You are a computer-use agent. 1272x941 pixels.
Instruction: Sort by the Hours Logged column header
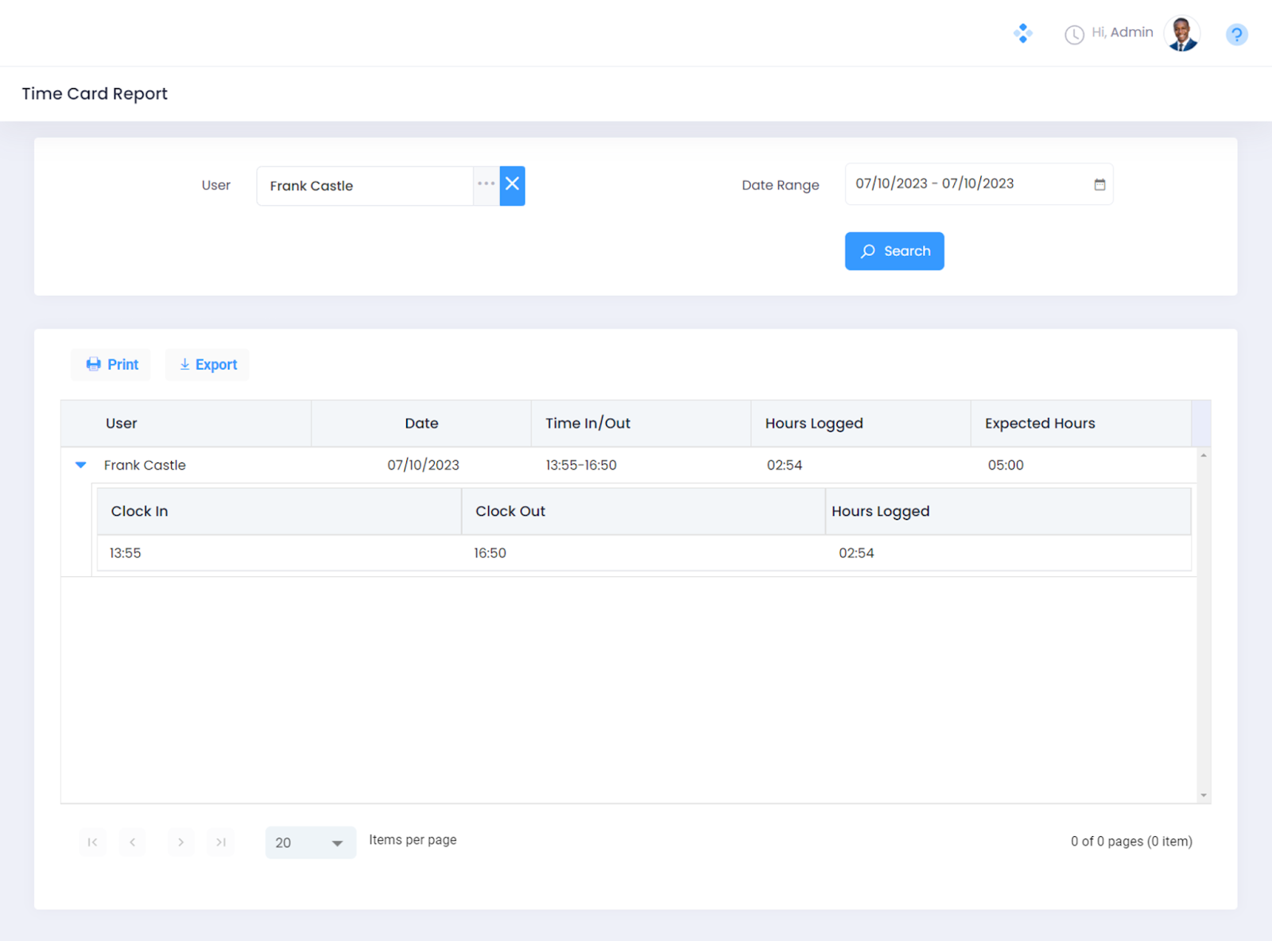pyautogui.click(x=813, y=424)
